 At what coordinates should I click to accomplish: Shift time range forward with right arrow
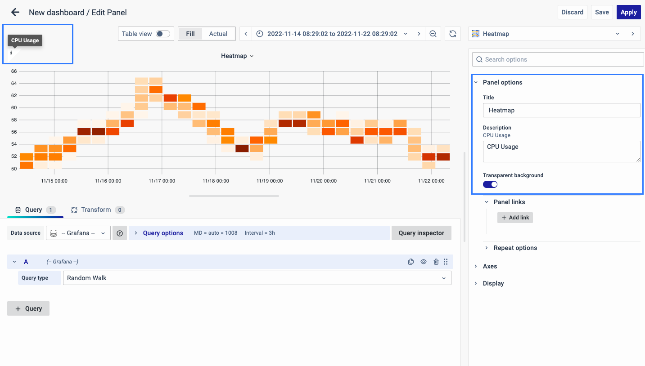click(x=419, y=34)
